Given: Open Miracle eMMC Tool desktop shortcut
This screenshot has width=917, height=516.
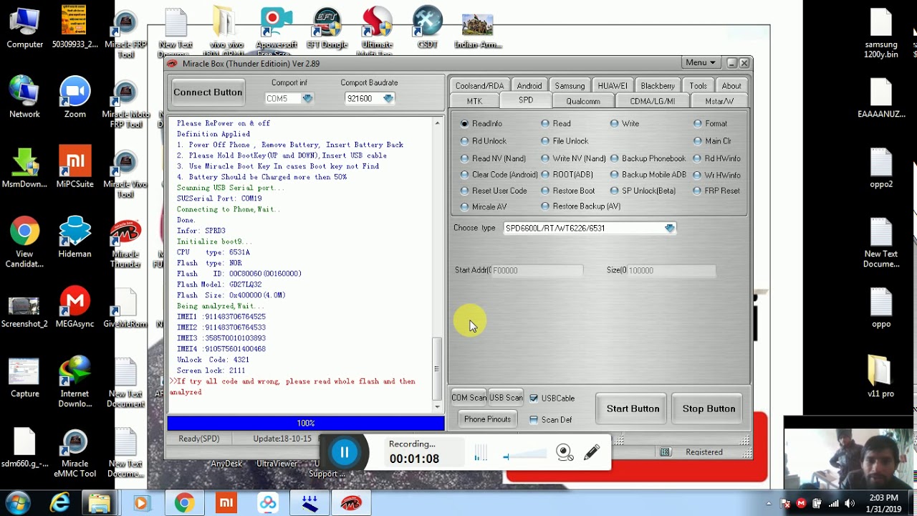Looking at the screenshot, I should click(75, 452).
